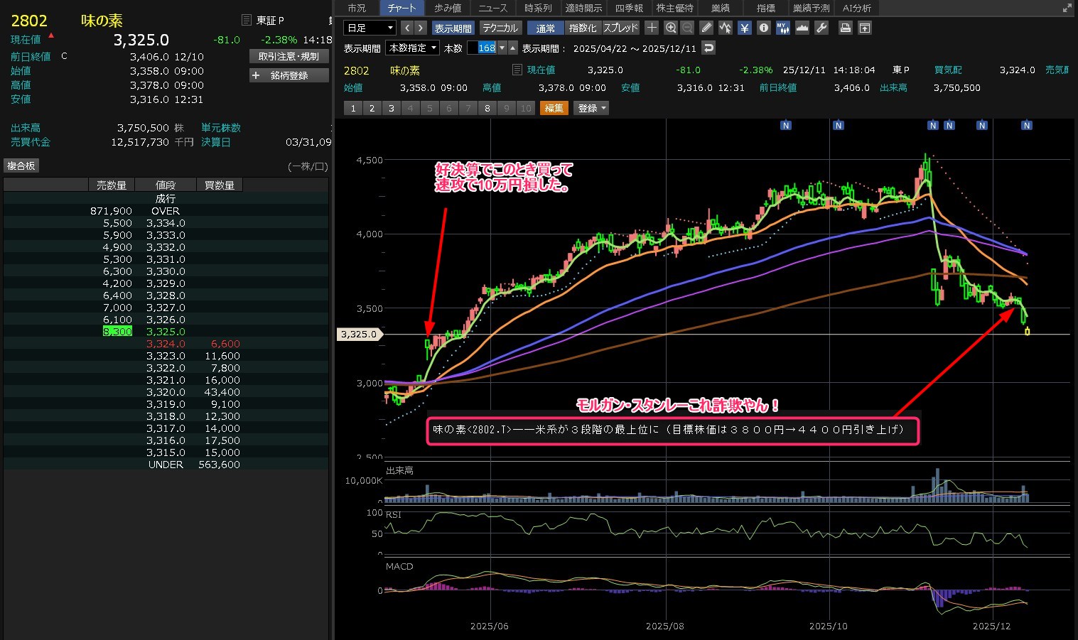Open the 本数指定 period type dropdown
The height and width of the screenshot is (640, 1078).
(x=412, y=48)
